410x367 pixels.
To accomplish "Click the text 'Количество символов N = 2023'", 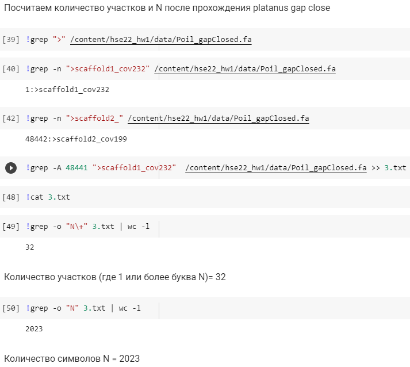I will (x=72, y=358).
